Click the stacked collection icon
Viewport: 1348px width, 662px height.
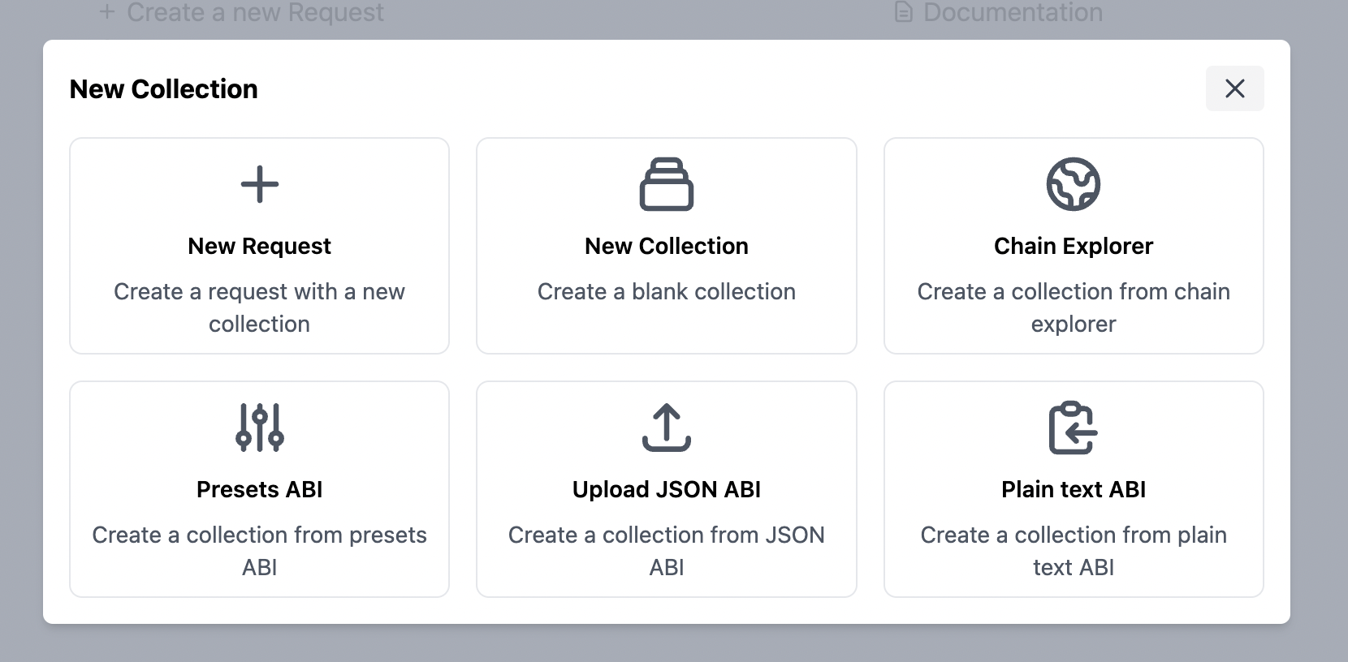[x=667, y=184]
